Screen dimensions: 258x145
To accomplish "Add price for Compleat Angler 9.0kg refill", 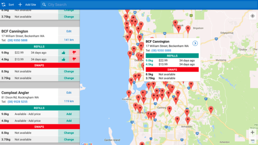I will (69, 114).
